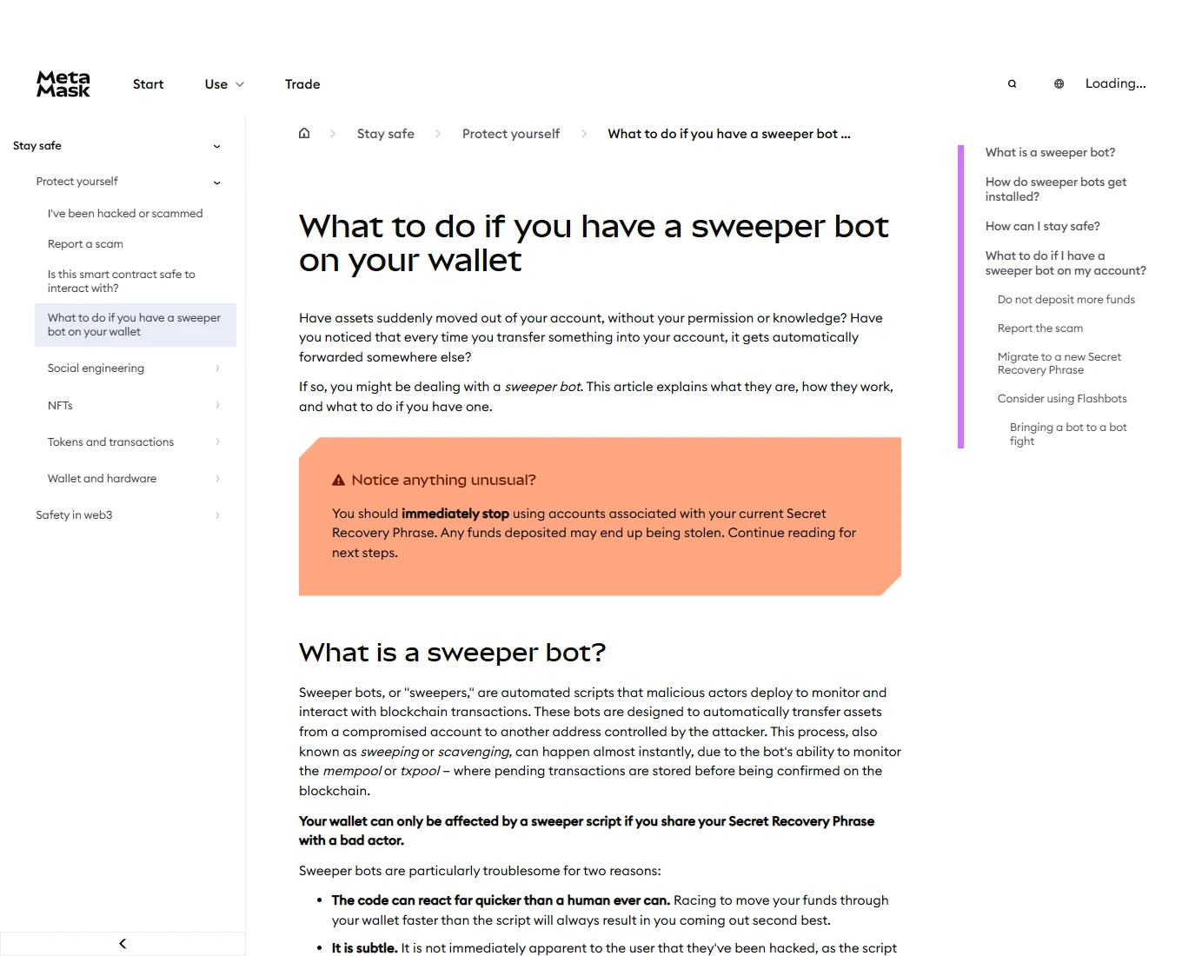Open Safety in web3 sidebar item

[x=74, y=515]
